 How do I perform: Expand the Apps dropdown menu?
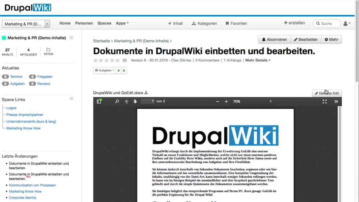(122, 23)
